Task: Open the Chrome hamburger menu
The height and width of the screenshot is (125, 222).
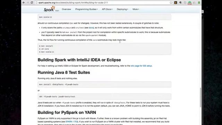Action: point(199,2)
